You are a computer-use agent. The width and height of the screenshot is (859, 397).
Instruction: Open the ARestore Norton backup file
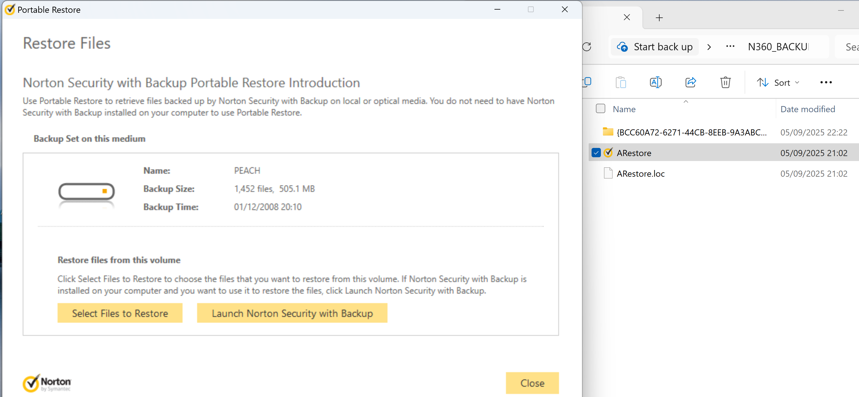coord(634,153)
